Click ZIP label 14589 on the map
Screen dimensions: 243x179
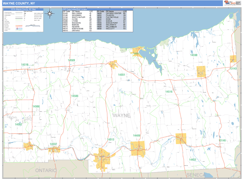(71, 60)
